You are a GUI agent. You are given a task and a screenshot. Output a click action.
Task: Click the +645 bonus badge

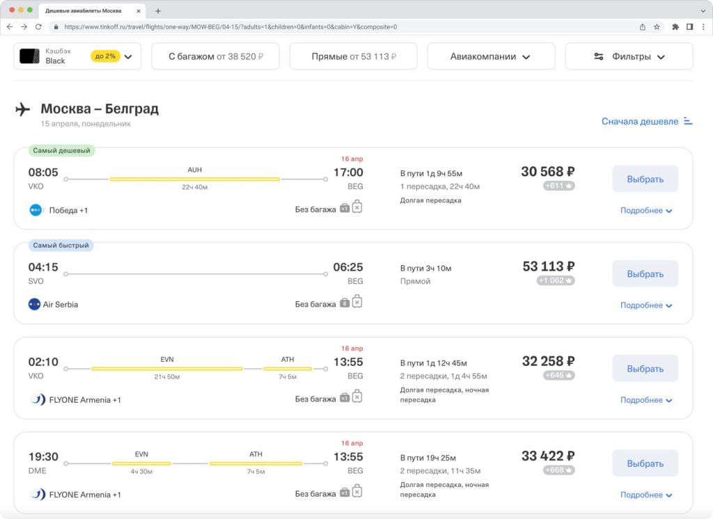558,376
